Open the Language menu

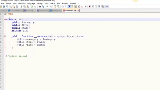coord(31,3)
